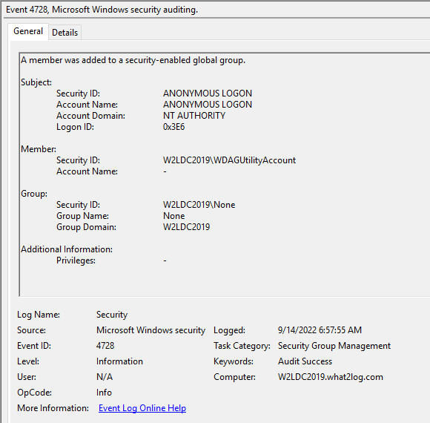The width and height of the screenshot is (430, 423).
Task: Select the Logged date and time value
Action: point(320,330)
